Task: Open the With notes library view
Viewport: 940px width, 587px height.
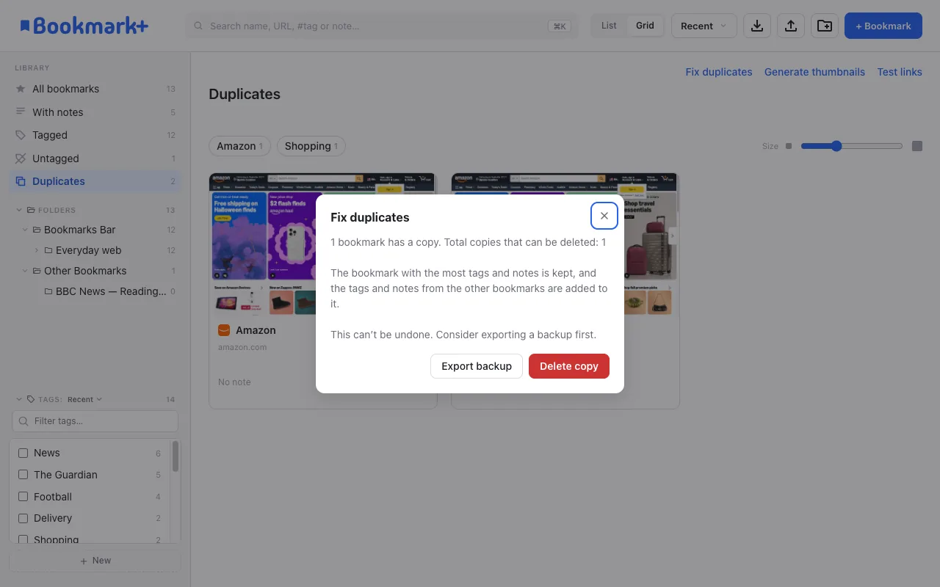Action: tap(95, 112)
